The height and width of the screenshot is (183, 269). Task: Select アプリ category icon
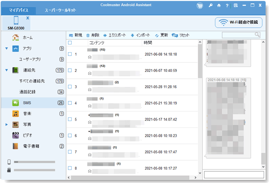pos(15,49)
